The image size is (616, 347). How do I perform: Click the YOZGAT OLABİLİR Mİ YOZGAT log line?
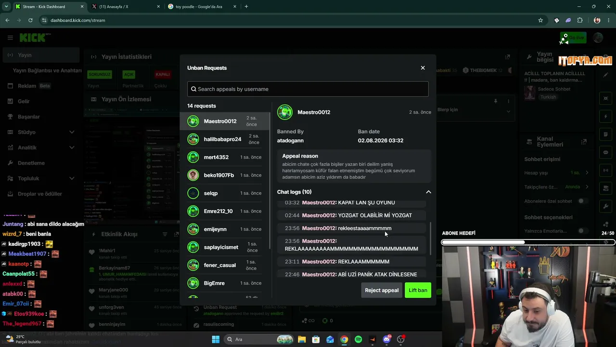pos(351,215)
